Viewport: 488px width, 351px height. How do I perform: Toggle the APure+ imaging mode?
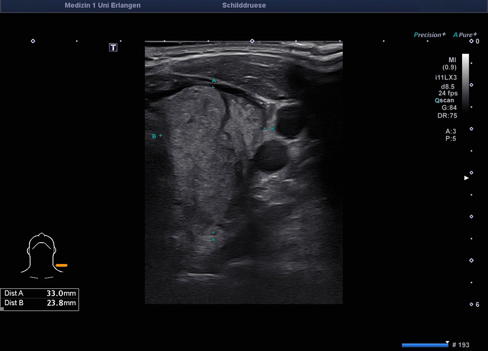(x=465, y=35)
